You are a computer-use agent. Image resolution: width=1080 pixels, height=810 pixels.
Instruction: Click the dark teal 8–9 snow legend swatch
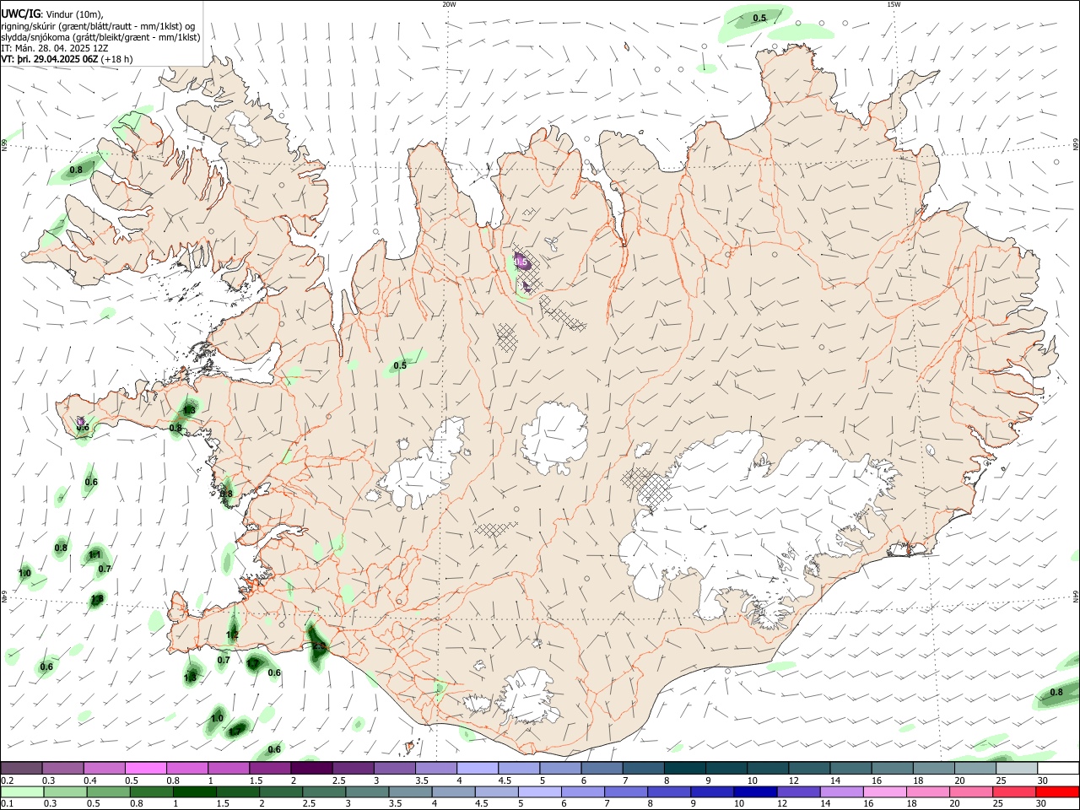coord(685,768)
